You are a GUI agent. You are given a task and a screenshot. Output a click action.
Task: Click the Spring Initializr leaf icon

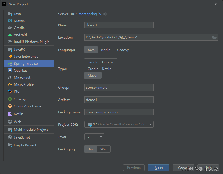coord(10,64)
